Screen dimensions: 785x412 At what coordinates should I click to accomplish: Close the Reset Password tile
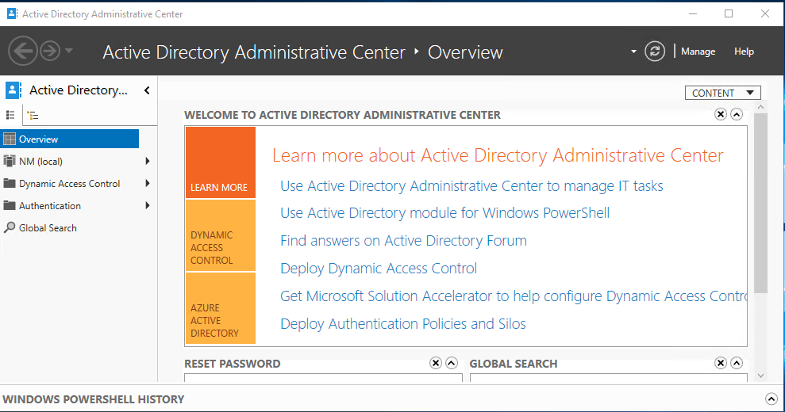click(436, 363)
